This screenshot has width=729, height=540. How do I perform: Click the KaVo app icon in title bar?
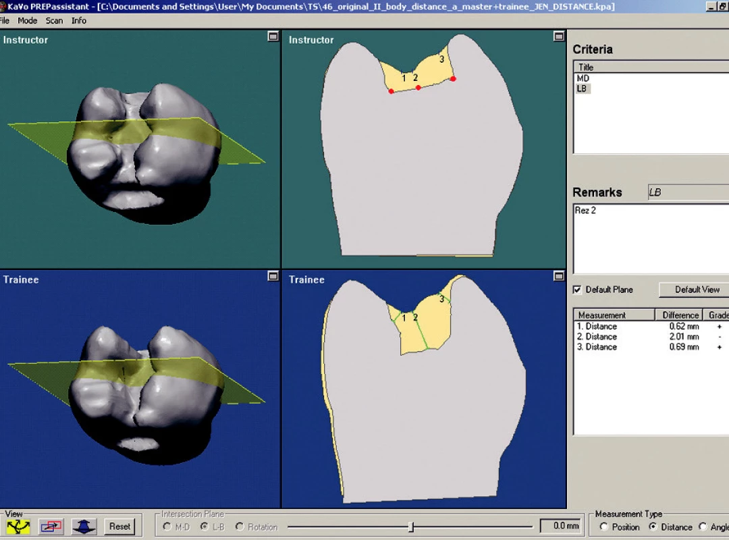pyautogui.click(x=2, y=7)
